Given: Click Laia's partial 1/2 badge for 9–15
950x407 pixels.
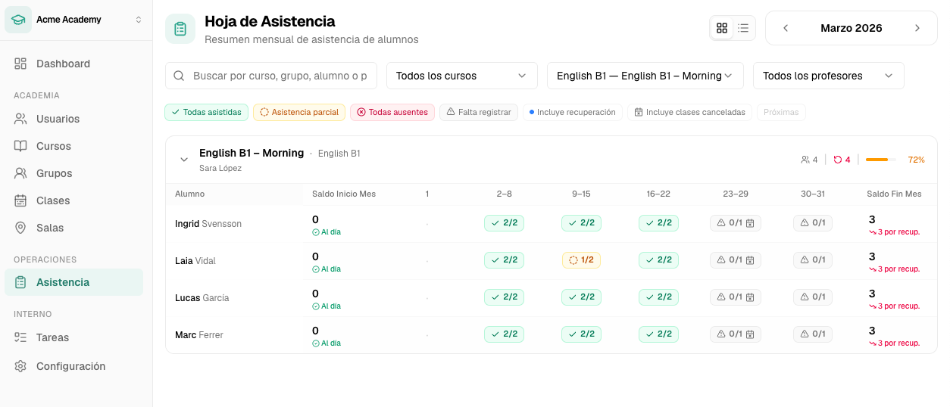Looking at the screenshot, I should coord(581,260).
